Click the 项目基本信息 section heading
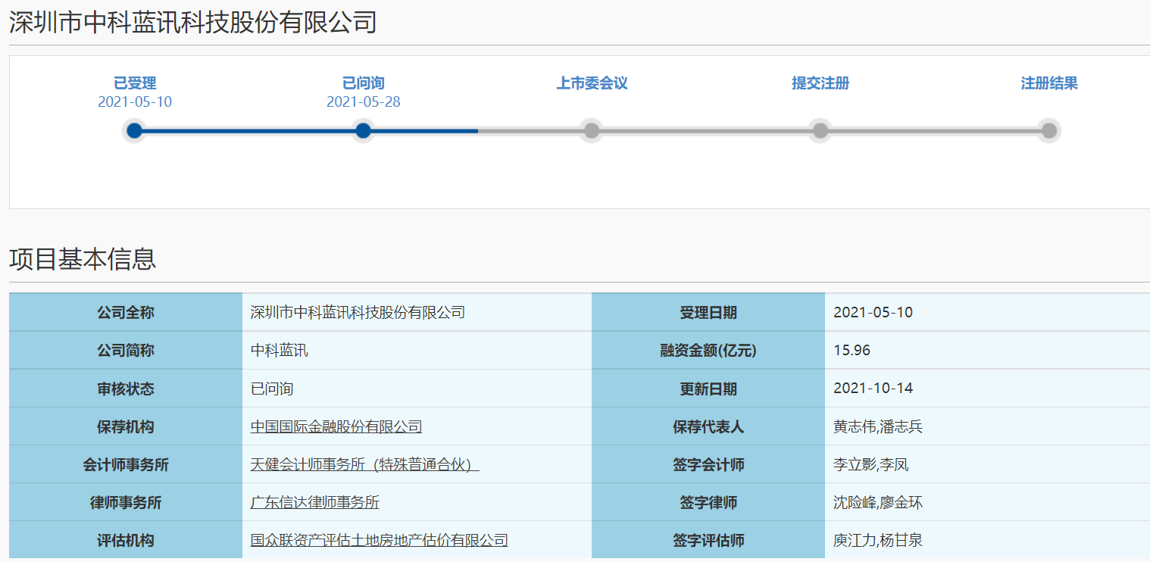The image size is (1150, 562). point(83,258)
